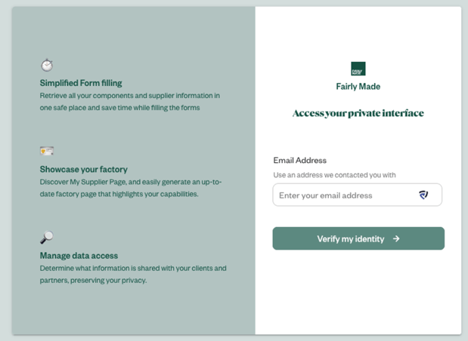This screenshot has width=468, height=341.
Task: Click the Access your private interface heading
Action: pyautogui.click(x=358, y=113)
